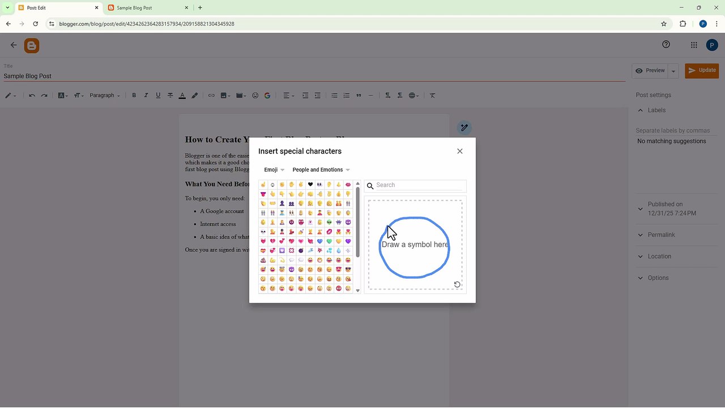
Task: Open the People and Emotions subcategory dropdown
Action: (321, 169)
